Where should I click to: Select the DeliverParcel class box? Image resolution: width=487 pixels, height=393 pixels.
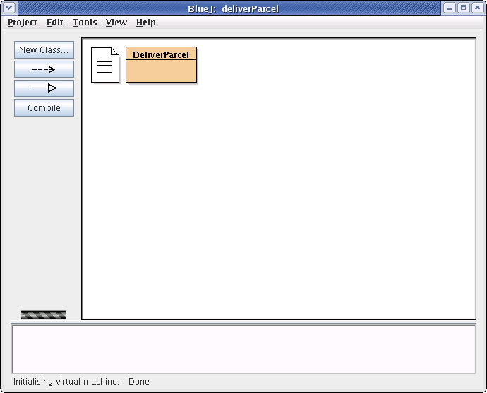coord(161,65)
